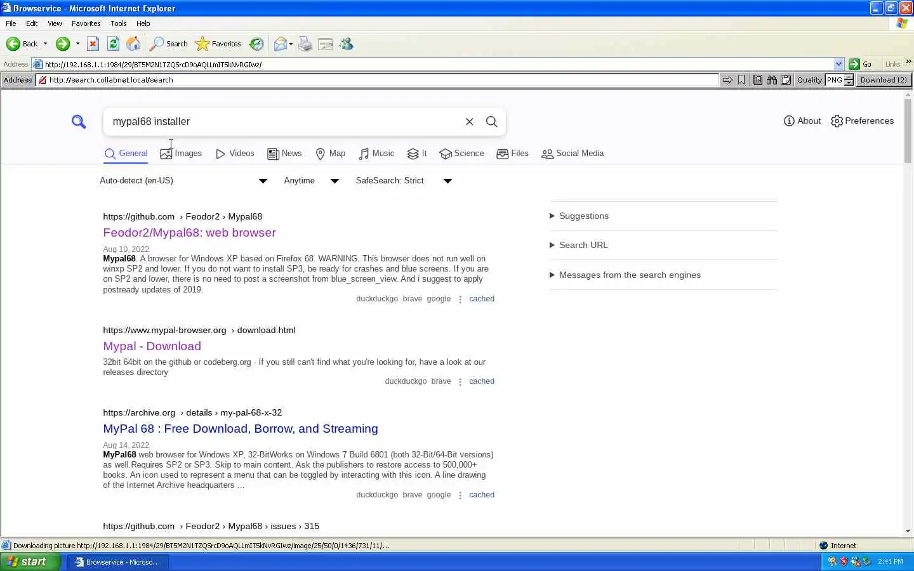Image resolution: width=914 pixels, height=571 pixels.
Task: Click the clipboard icon in Browservice bar
Action: tap(786, 80)
